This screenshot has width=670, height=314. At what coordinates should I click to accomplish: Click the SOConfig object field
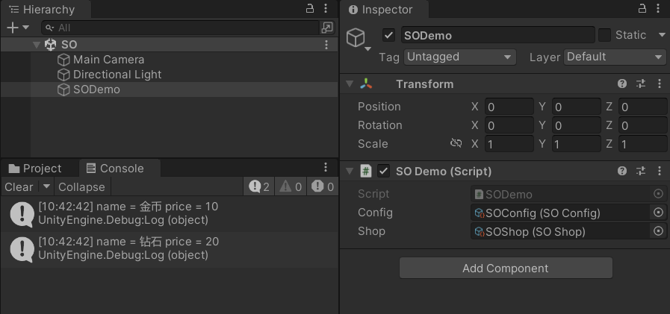pyautogui.click(x=560, y=213)
